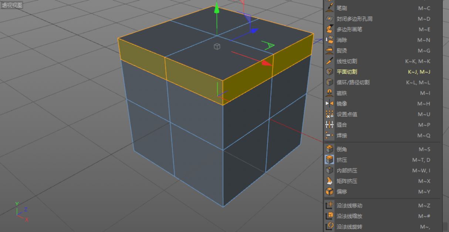The width and height of the screenshot is (449, 232).
Task: Choose the Polygon Pen (多边形画笔) icon
Action: (x=329, y=30)
